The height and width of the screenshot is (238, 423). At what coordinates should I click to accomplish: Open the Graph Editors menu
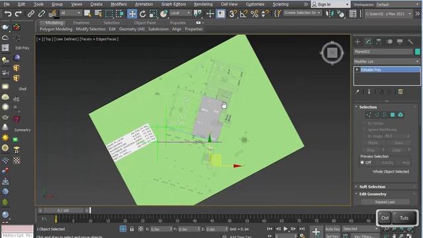tap(174, 5)
